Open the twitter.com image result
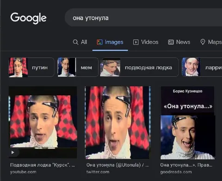The height and width of the screenshot is (181, 222). [x=117, y=123]
